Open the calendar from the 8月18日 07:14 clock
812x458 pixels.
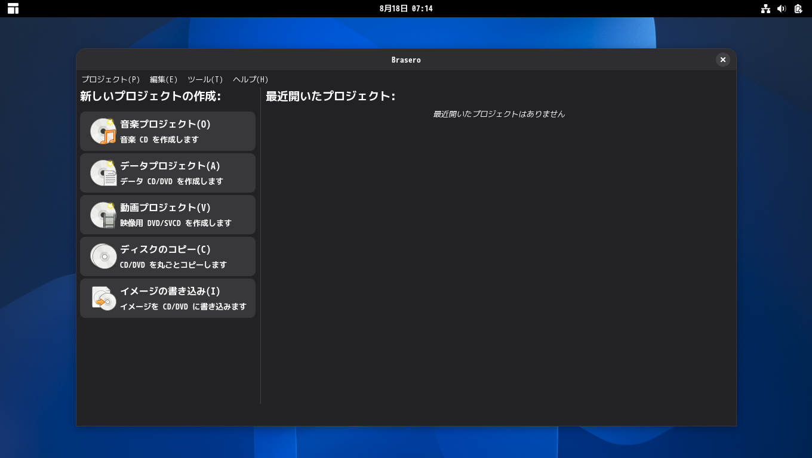[x=406, y=8]
